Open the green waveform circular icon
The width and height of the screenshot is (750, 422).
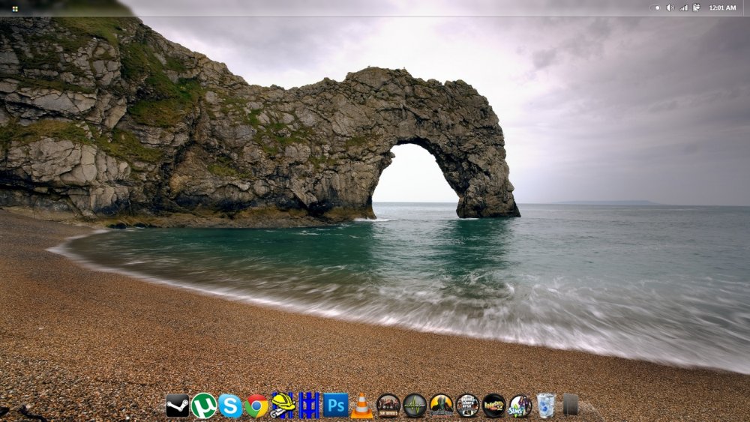tap(415, 406)
